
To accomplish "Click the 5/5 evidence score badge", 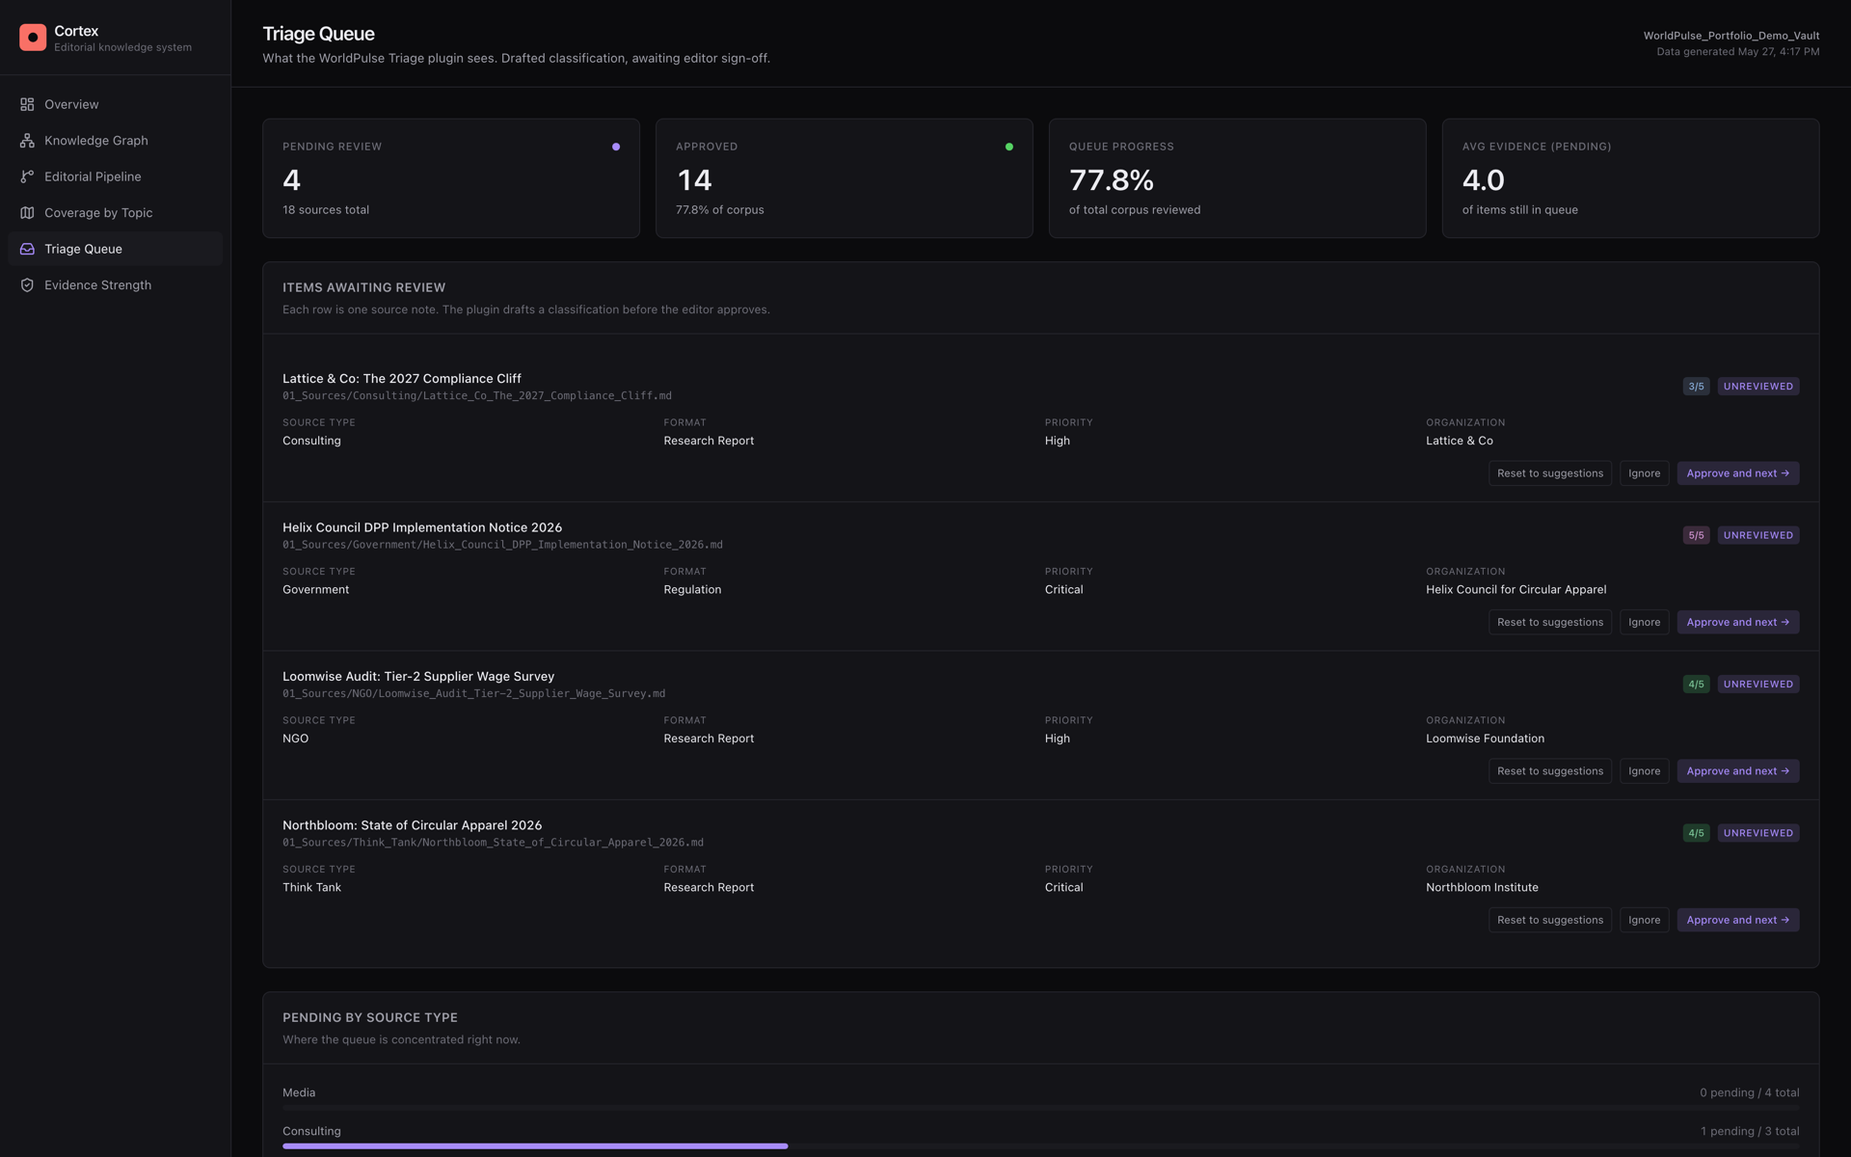I will tap(1696, 535).
